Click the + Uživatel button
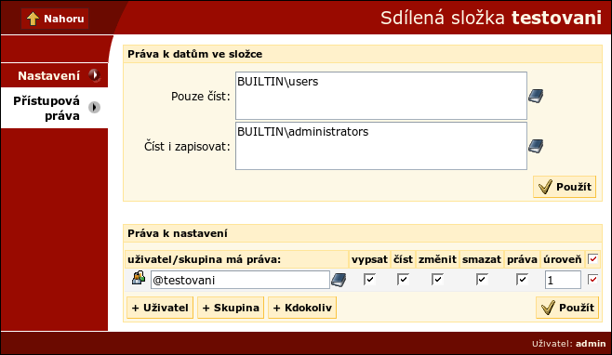612x355 pixels. coord(160,308)
